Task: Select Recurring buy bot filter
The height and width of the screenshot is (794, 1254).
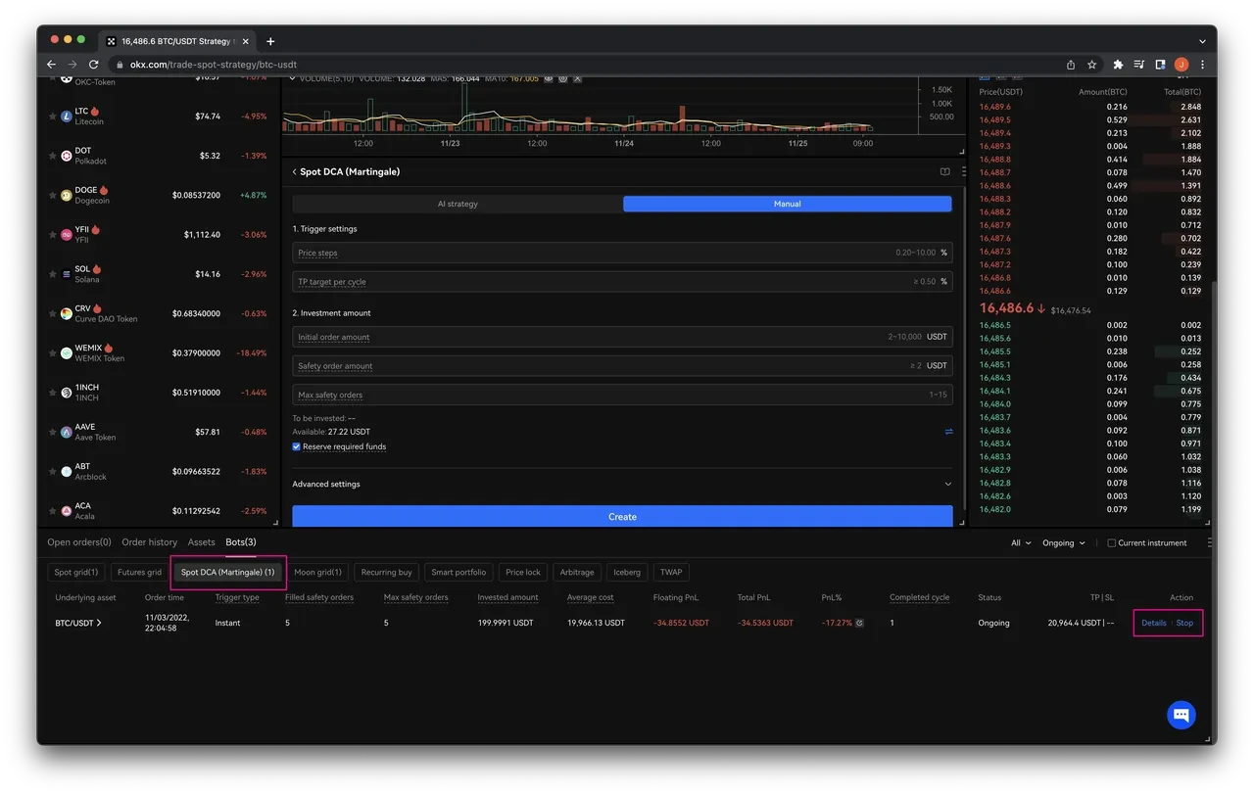Action: pyautogui.click(x=386, y=572)
